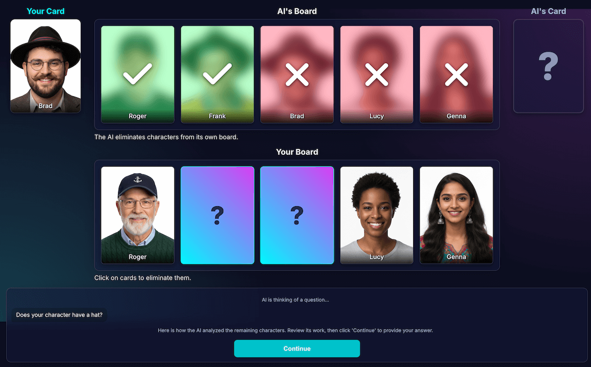The width and height of the screenshot is (591, 367).
Task: Click the Frank name label on AI's board
Action: click(x=217, y=116)
